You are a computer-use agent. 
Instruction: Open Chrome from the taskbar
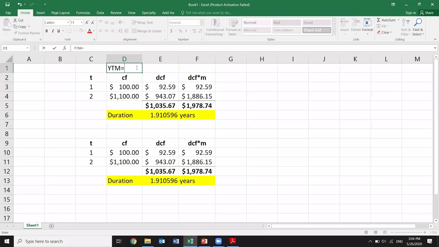(x=133, y=241)
